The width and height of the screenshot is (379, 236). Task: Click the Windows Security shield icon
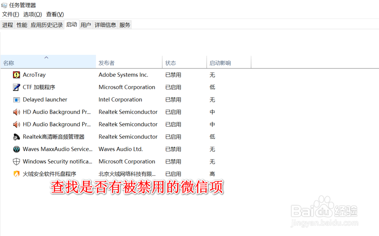(x=16, y=162)
